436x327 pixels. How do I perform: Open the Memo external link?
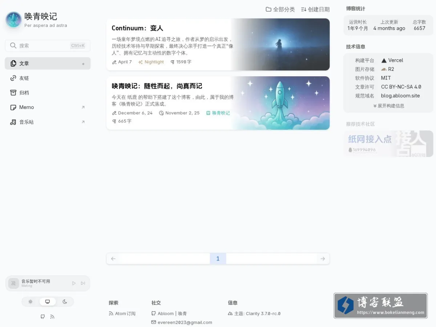click(x=48, y=107)
